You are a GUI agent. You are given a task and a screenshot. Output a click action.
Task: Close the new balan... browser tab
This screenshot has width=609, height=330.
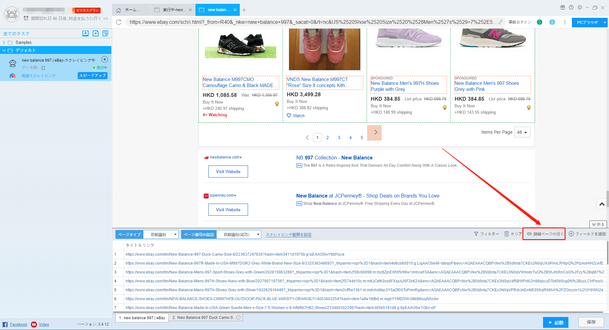(x=235, y=10)
